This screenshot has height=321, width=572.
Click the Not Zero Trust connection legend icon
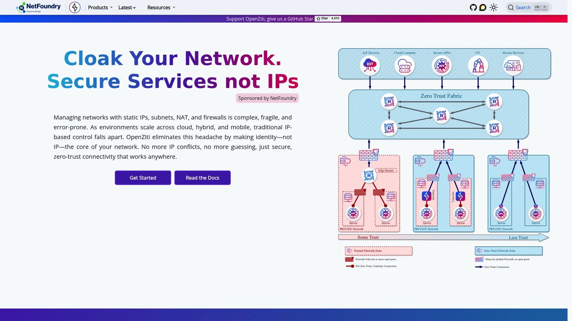click(350, 266)
